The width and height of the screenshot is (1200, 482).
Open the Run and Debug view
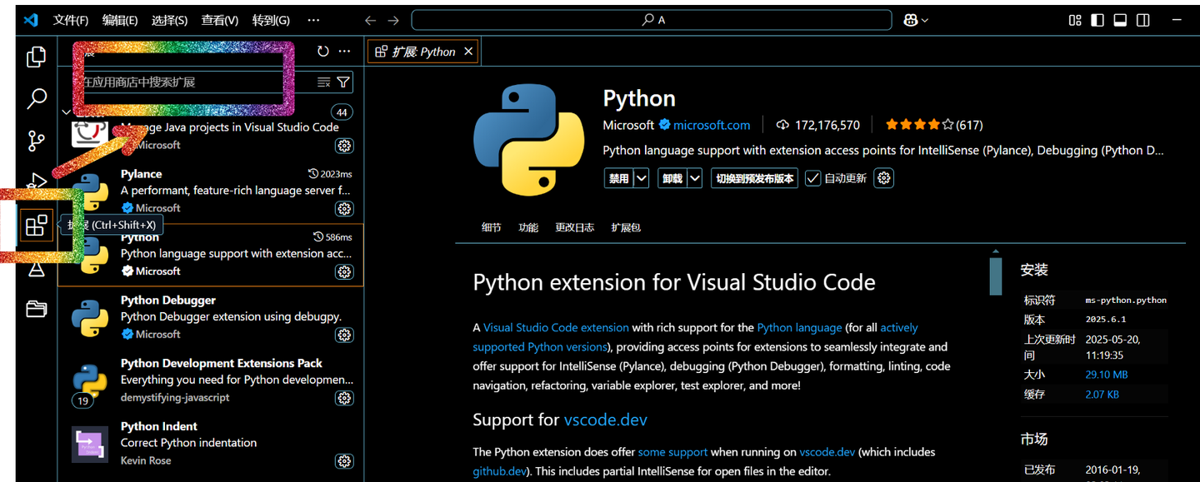point(37,181)
